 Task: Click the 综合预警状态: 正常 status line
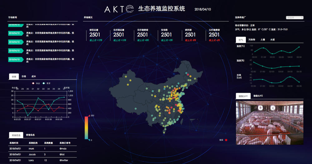click(245, 26)
